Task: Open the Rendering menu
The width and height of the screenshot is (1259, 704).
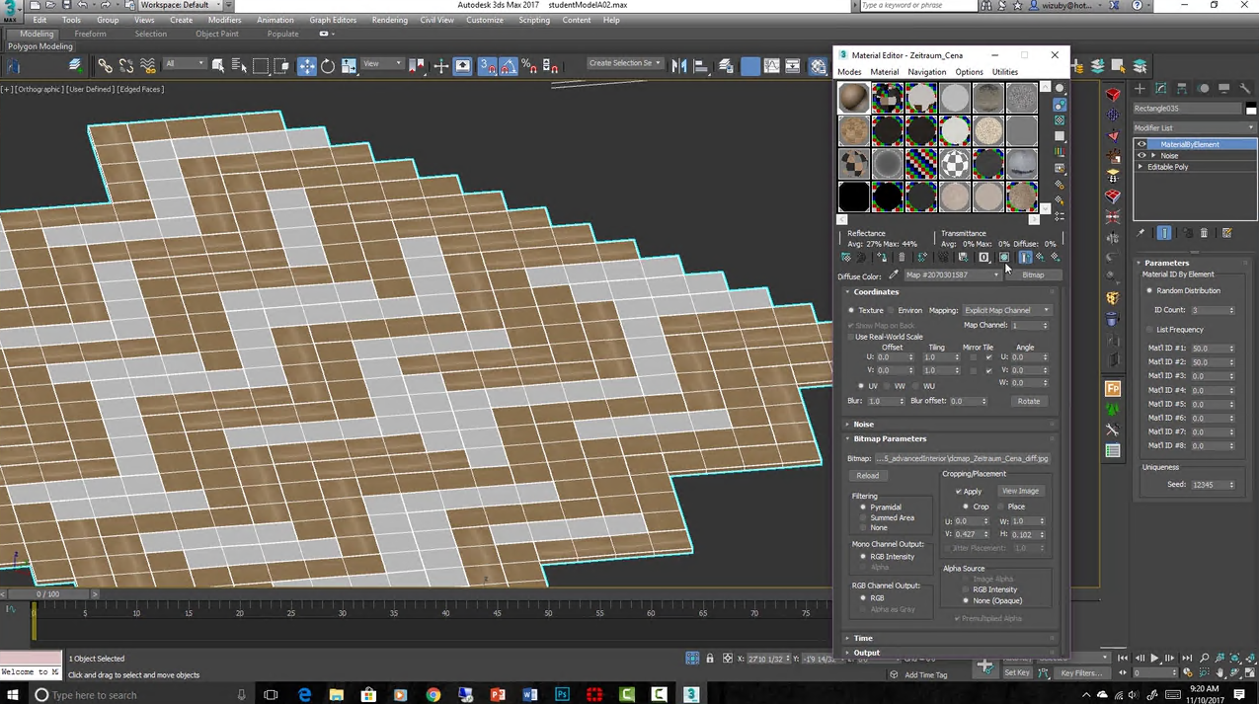Action: click(x=389, y=20)
